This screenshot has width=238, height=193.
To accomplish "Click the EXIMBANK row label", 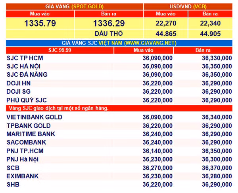I will [x=23, y=176].
